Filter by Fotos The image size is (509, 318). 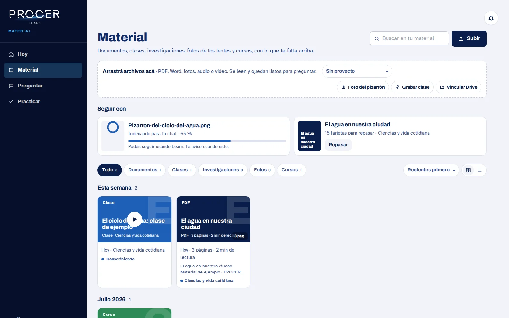[262, 170]
